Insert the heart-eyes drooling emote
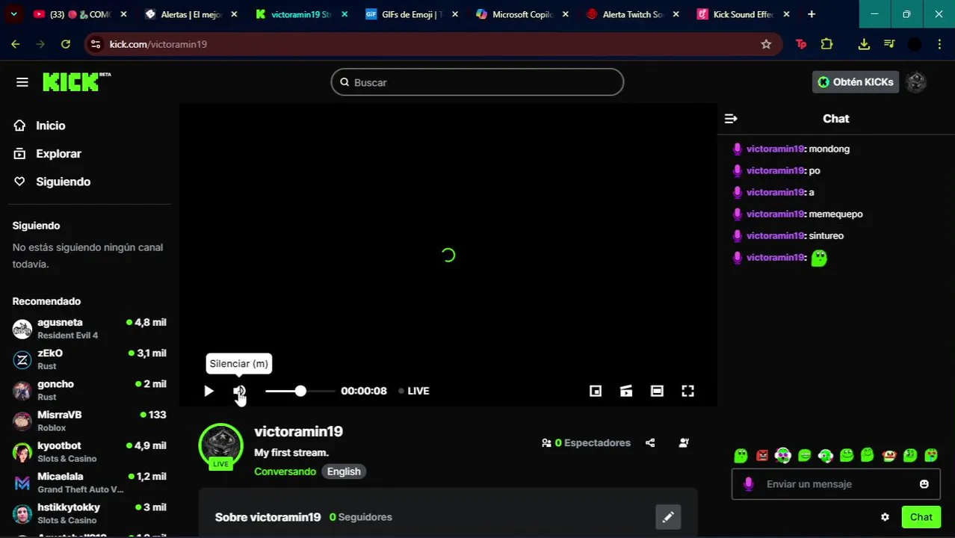Viewport: 955px width, 538px height. coord(931,455)
